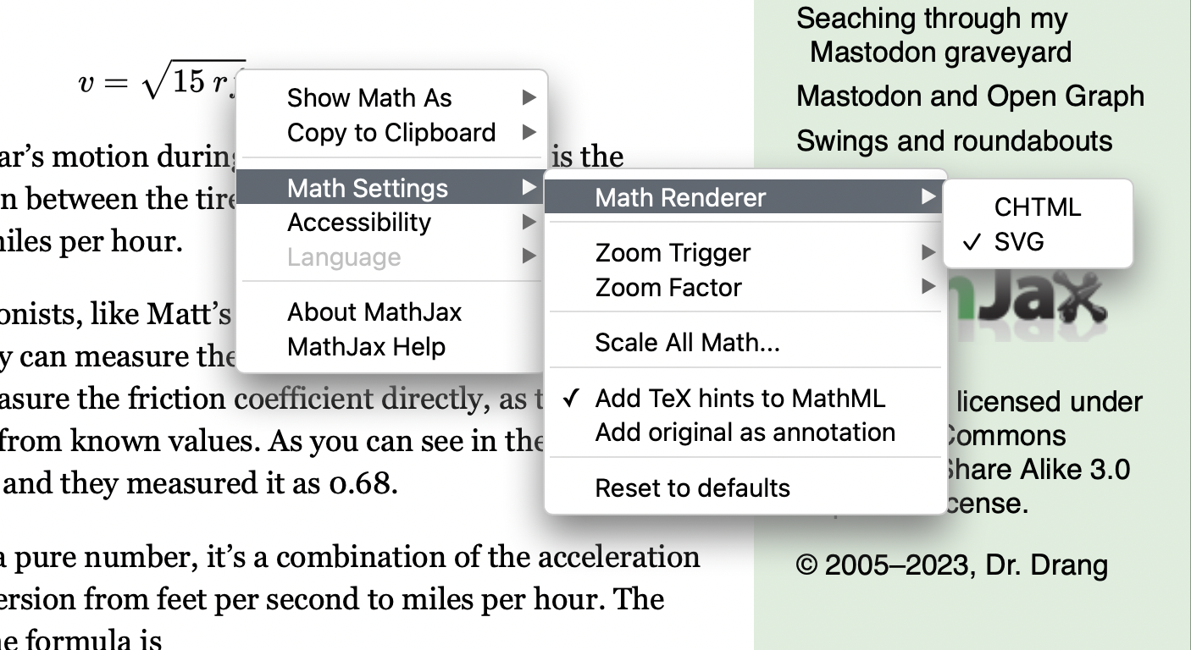1191x650 pixels.
Task: Visit the Swings and roundabouts post
Action: click(954, 140)
